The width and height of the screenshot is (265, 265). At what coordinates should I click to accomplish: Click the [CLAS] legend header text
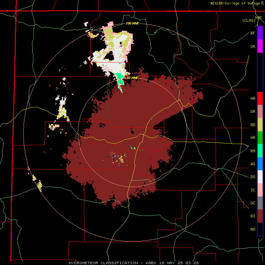tap(249, 20)
